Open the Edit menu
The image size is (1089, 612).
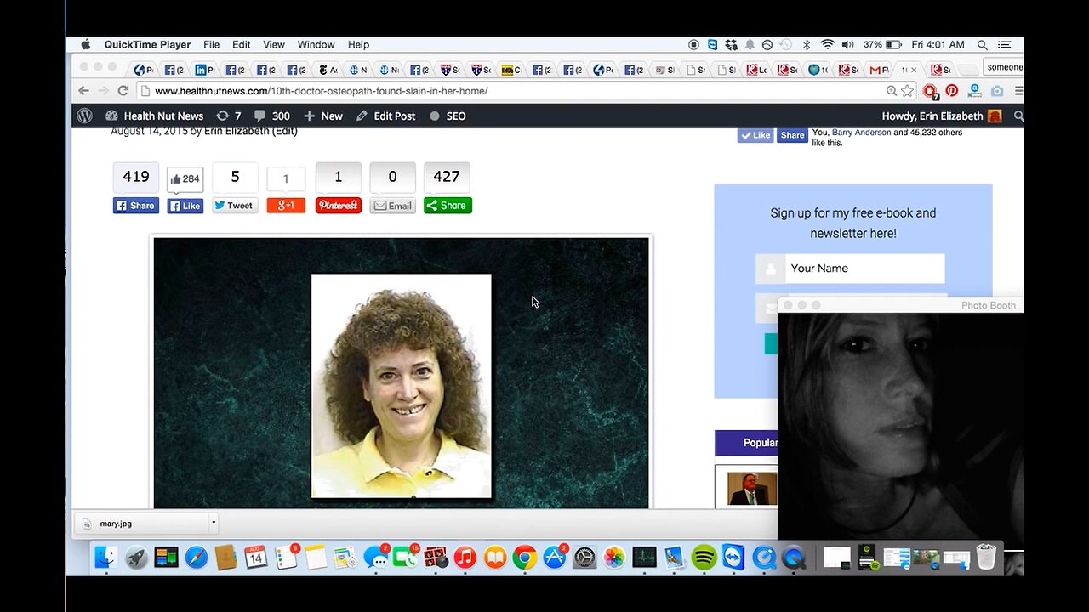(x=242, y=45)
